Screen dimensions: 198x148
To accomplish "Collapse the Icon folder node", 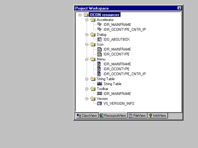I will click(87, 44).
